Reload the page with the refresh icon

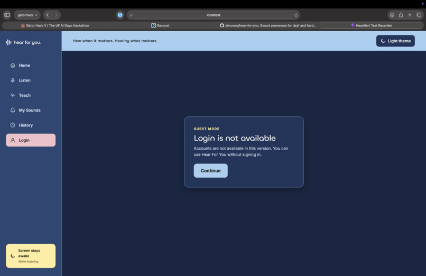point(296,15)
